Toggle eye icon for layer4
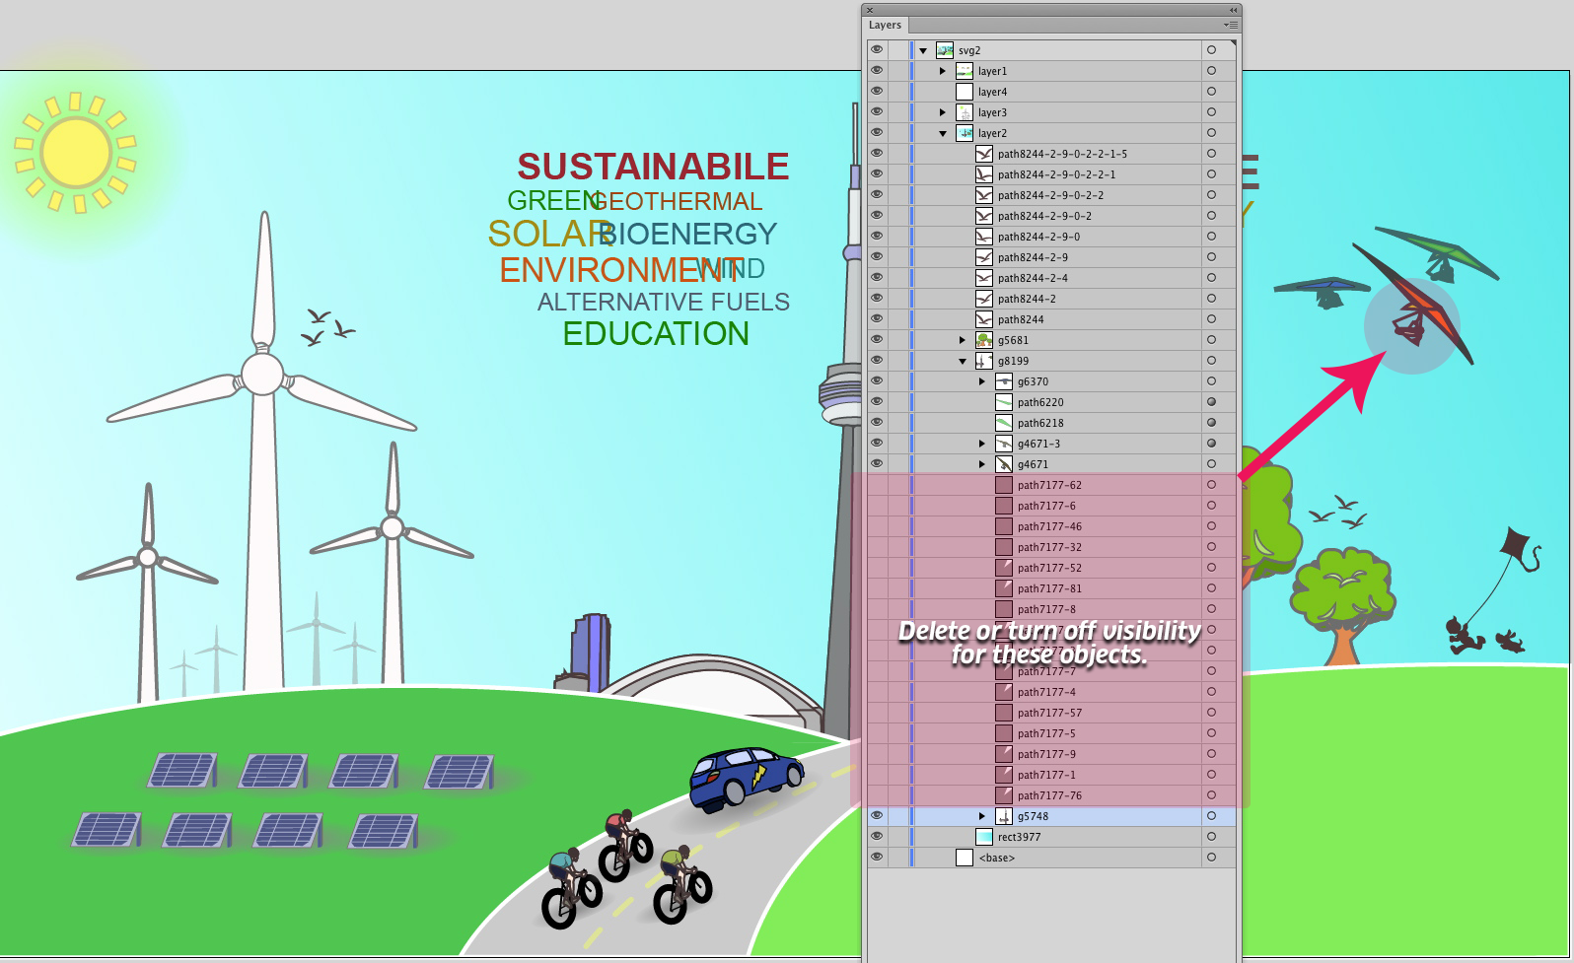The image size is (1574, 963). click(x=877, y=91)
